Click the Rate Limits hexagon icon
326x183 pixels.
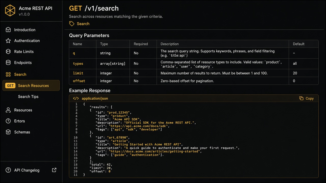(x=8, y=52)
